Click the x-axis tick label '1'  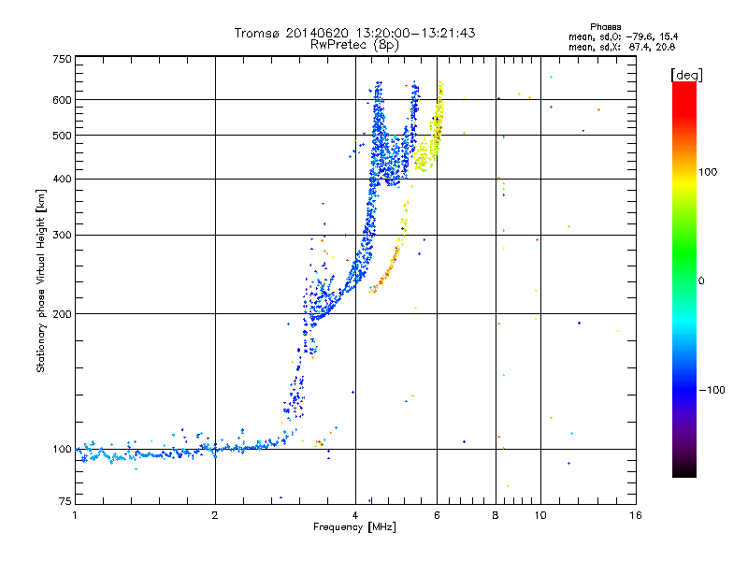point(75,515)
